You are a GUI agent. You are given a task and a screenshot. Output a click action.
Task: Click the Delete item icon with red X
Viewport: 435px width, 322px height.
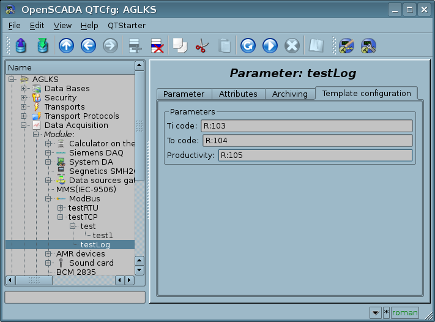point(157,46)
